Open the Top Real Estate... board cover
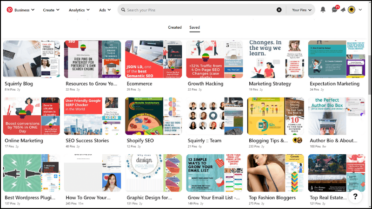The height and width of the screenshot is (209, 372). click(336, 173)
